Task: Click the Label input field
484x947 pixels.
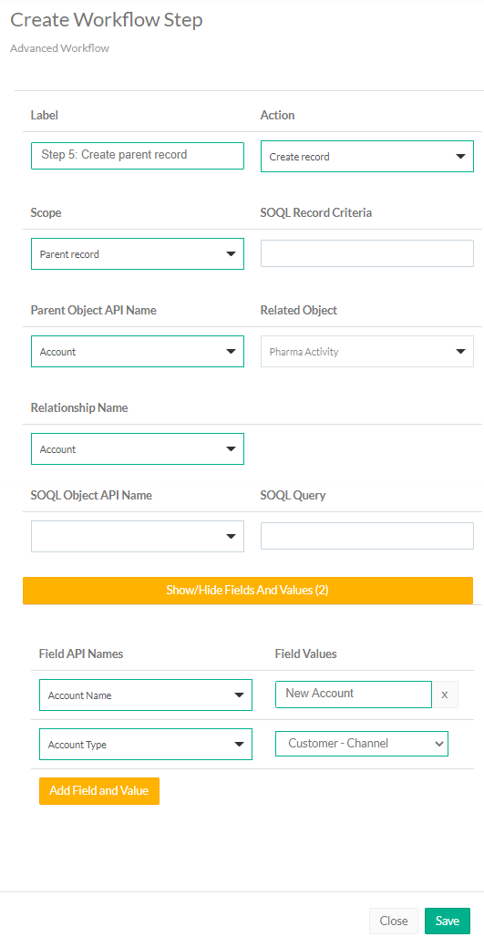Action: 137,155
